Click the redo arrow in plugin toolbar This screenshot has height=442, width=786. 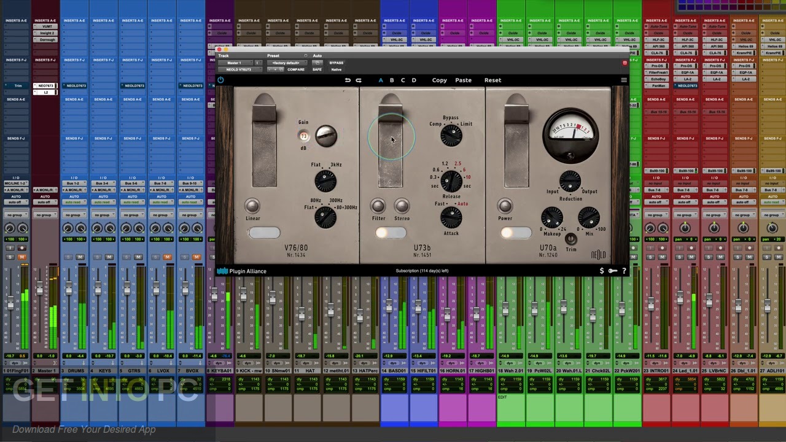(359, 80)
